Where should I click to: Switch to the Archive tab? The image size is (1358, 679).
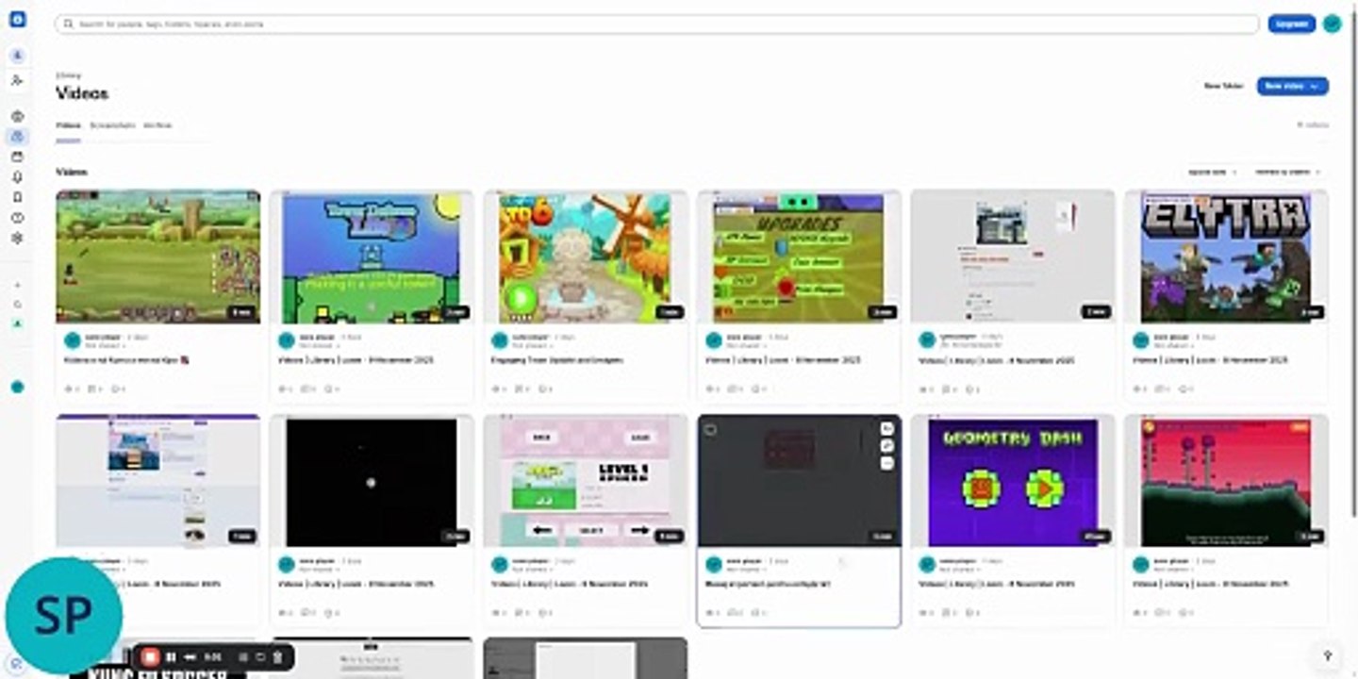pos(157,125)
